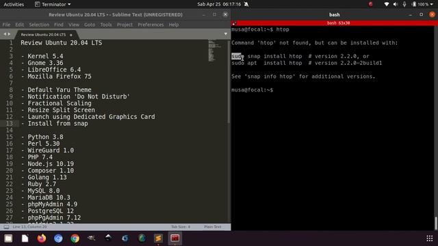Click the Wi-Fi icon in top bar

[387, 4]
